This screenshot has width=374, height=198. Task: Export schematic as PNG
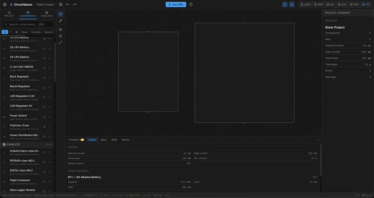coord(354,4)
